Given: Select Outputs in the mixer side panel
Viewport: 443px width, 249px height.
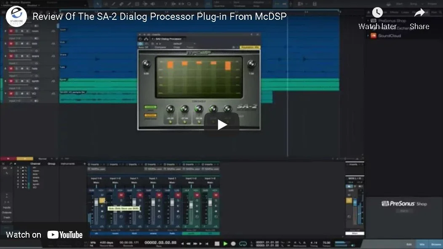Looking at the screenshot, I should [7, 212].
